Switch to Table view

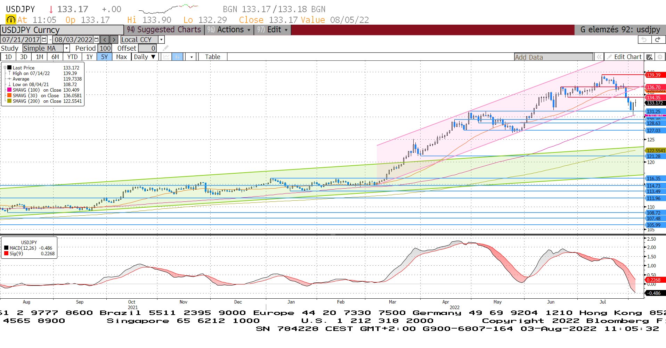[x=212, y=57]
